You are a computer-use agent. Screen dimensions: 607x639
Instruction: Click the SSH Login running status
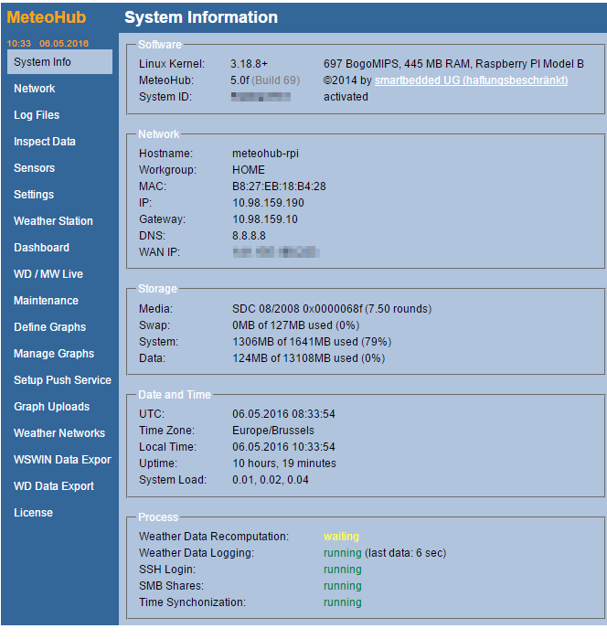coord(343,570)
